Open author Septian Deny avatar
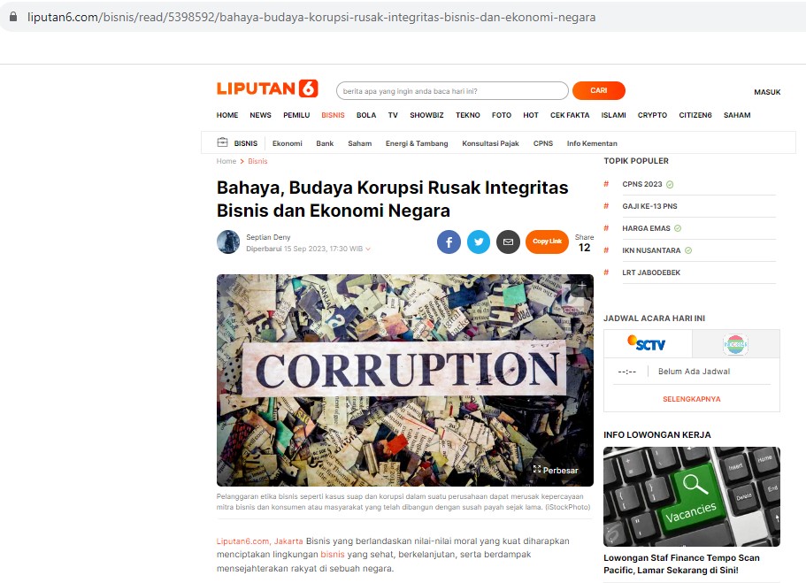 coord(228,242)
